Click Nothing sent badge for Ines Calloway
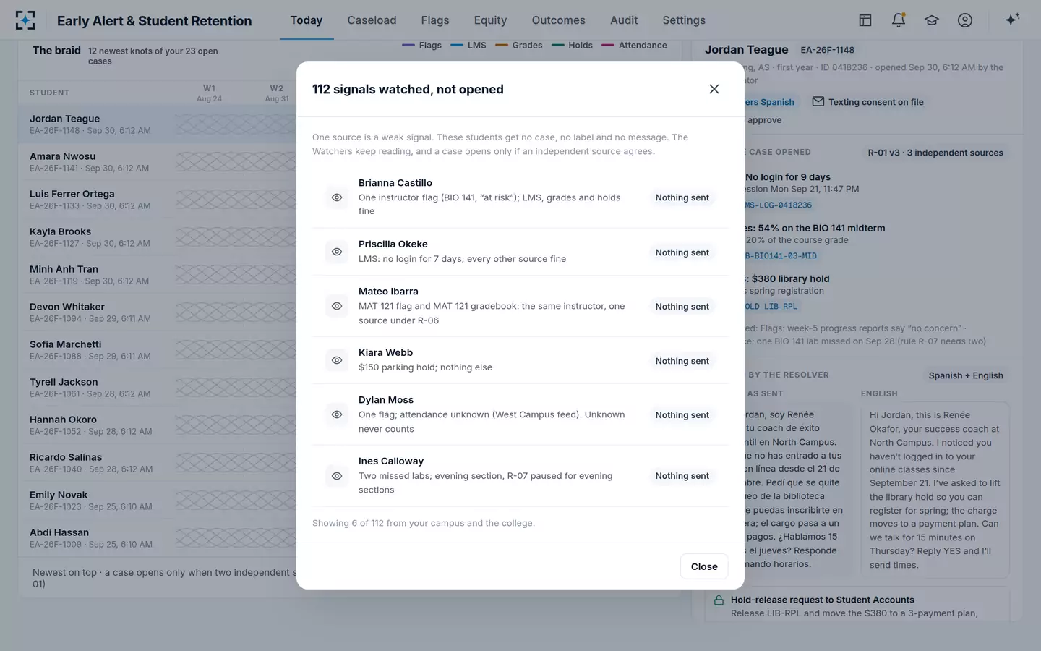This screenshot has width=1041, height=651. (x=682, y=476)
